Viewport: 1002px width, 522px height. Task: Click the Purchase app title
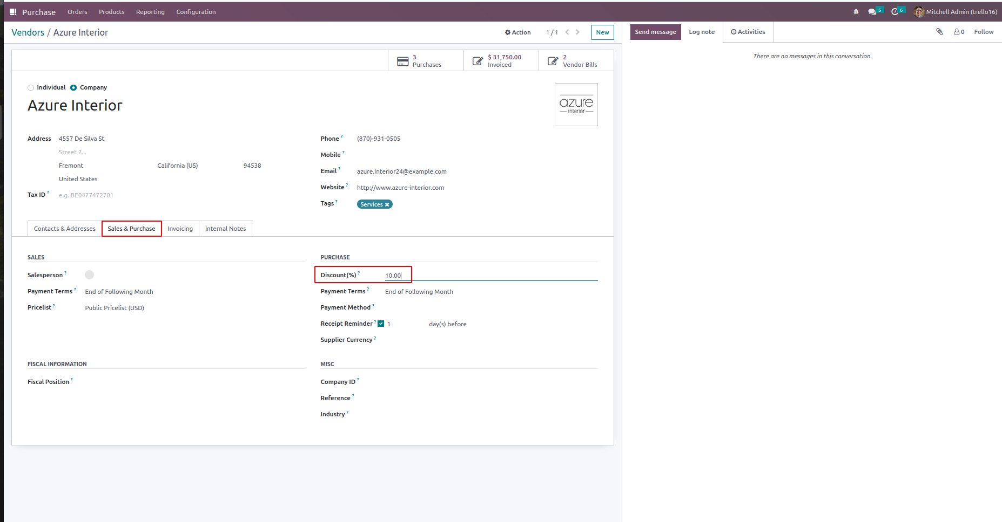coord(39,12)
